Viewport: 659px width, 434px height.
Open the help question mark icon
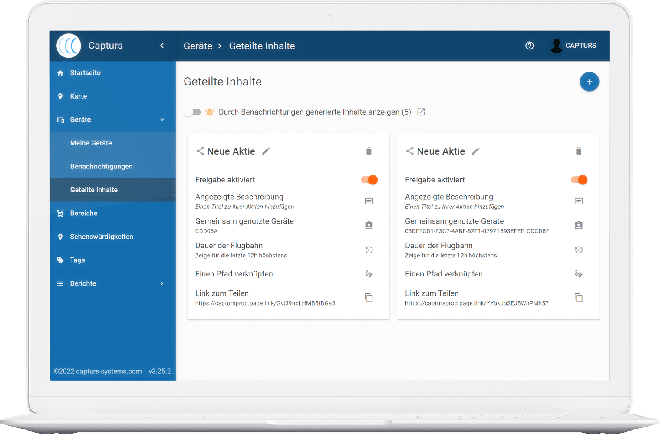point(530,46)
